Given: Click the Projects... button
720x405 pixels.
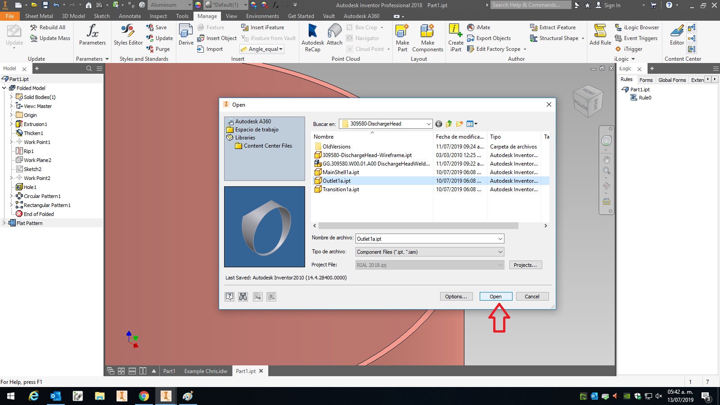Looking at the screenshot, I should click(526, 265).
